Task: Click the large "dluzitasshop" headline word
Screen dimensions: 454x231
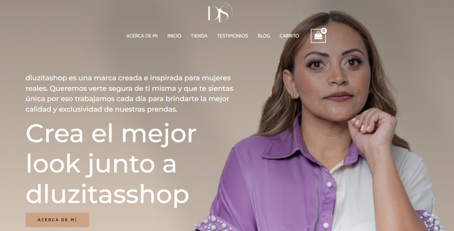Action: click(107, 195)
